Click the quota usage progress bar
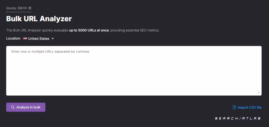This screenshot has height=127, width=269. coord(19,12)
